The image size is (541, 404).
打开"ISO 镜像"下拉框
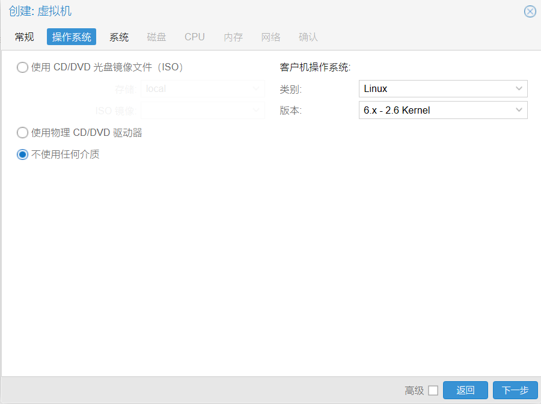tap(203, 110)
